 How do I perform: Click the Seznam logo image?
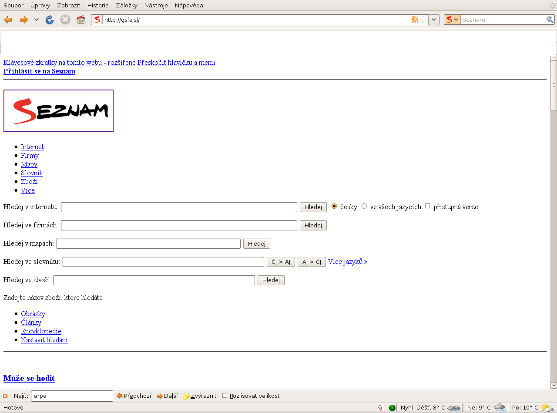point(58,111)
